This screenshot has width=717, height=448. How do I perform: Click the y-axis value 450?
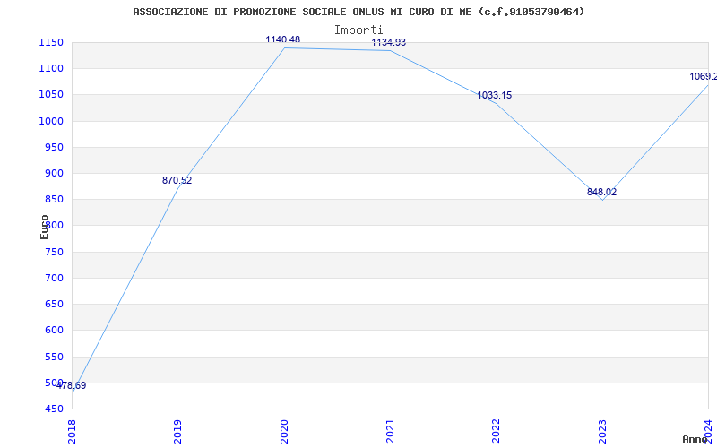[x=55, y=409]
